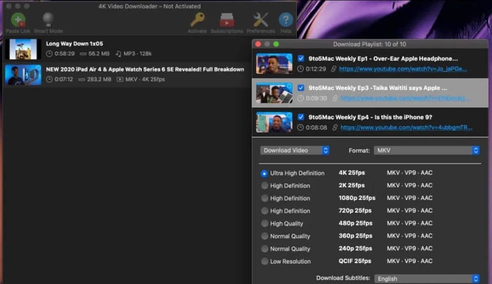Click the file size icon beside 283.2 MB
The image size is (492, 284).
tap(82, 79)
